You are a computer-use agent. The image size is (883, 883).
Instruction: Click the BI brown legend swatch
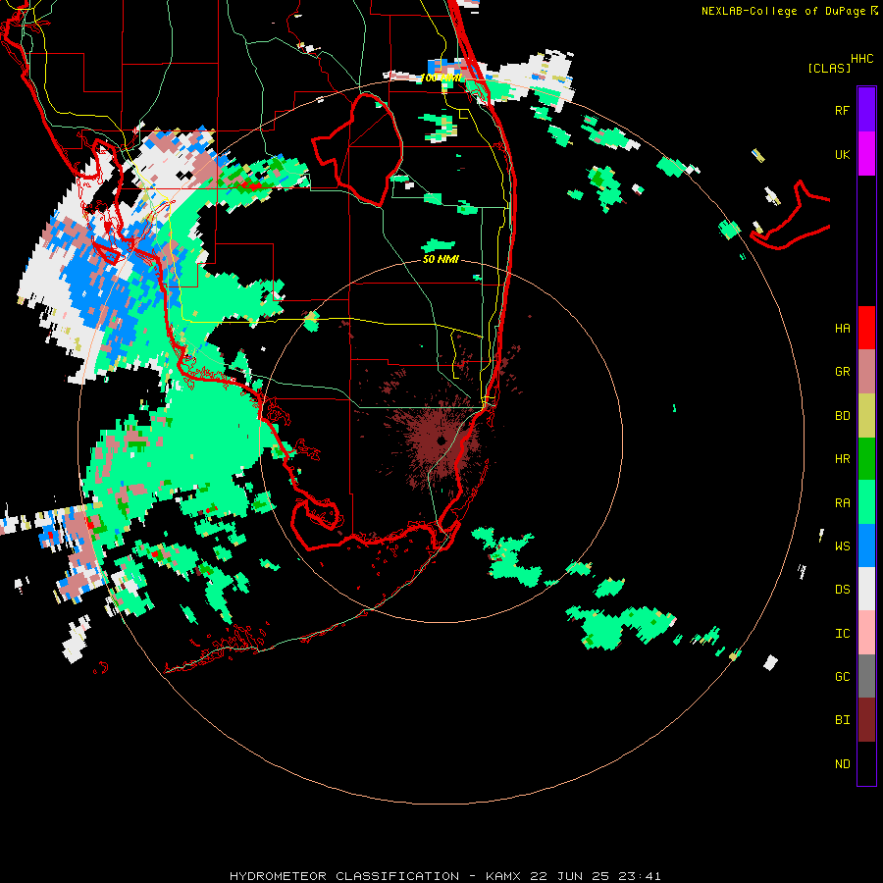tap(866, 720)
